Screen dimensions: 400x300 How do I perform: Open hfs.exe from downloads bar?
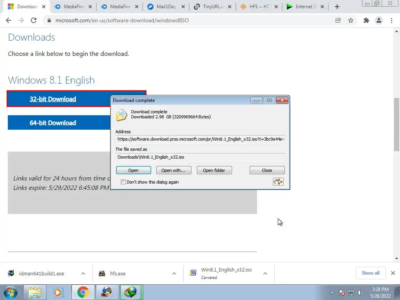click(118, 273)
